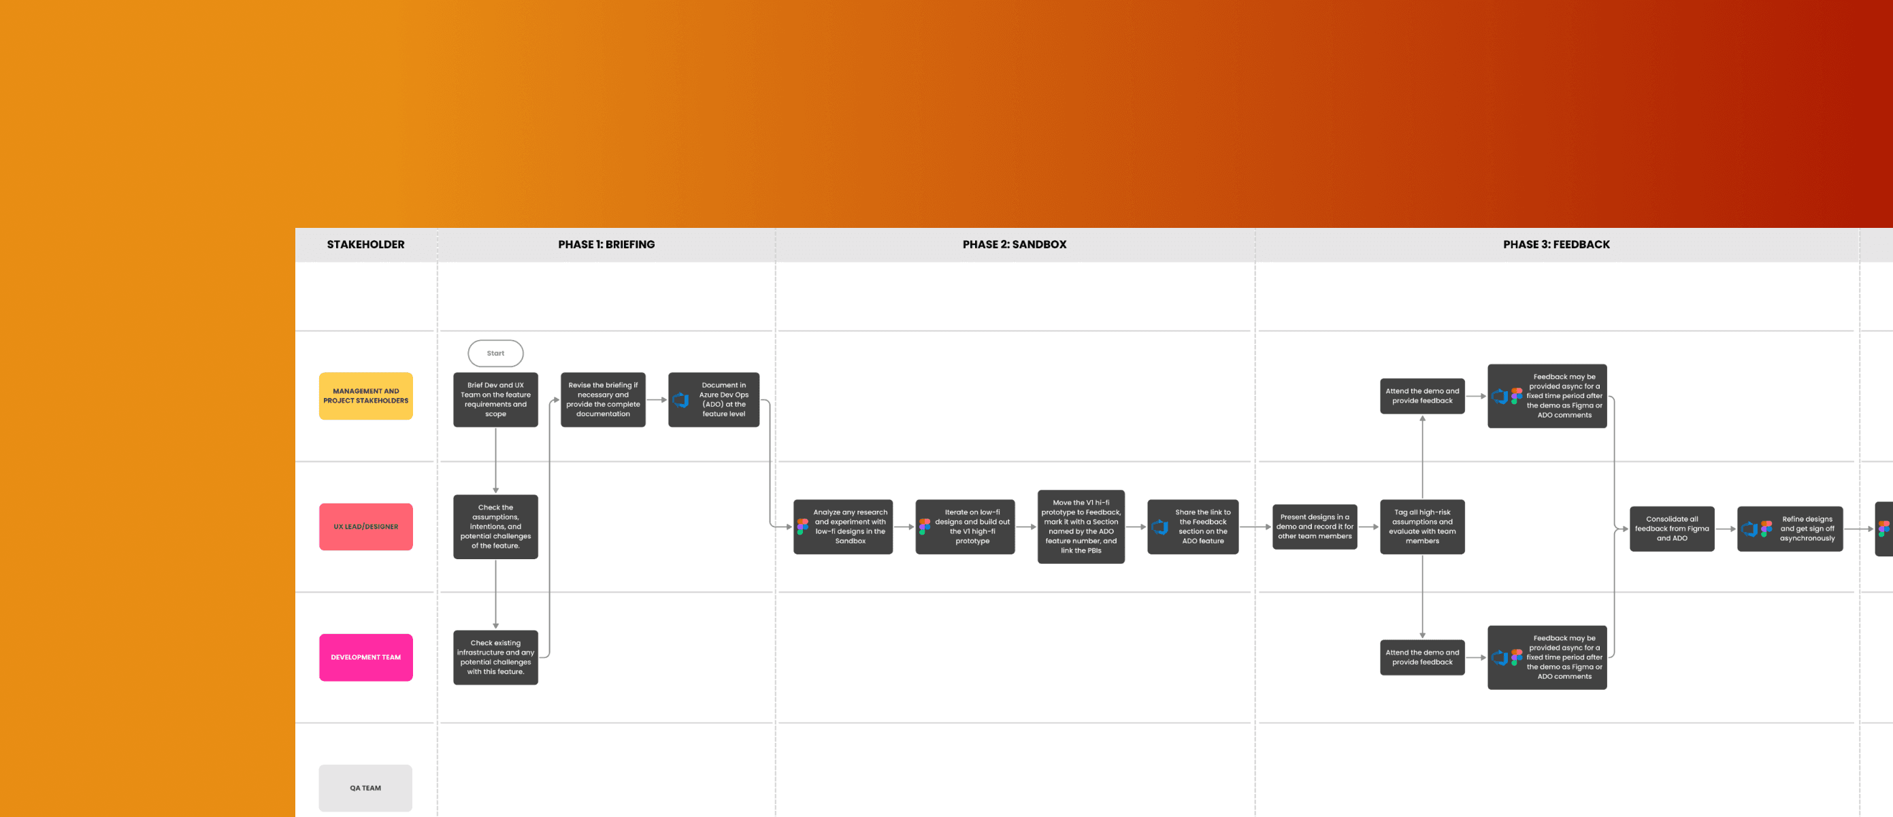Select Consolidate all feedback from Figma box
Image resolution: width=1893 pixels, height=817 pixels.
pyautogui.click(x=1671, y=529)
